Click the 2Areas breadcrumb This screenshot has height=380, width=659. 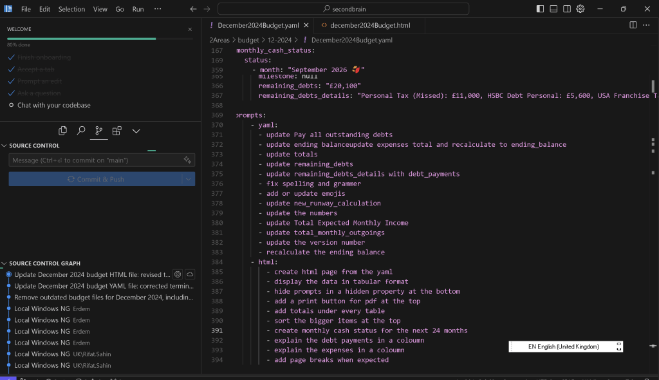pos(219,40)
